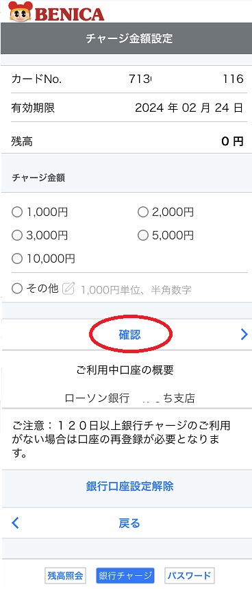Open the 残高照会 tab

click(65, 575)
